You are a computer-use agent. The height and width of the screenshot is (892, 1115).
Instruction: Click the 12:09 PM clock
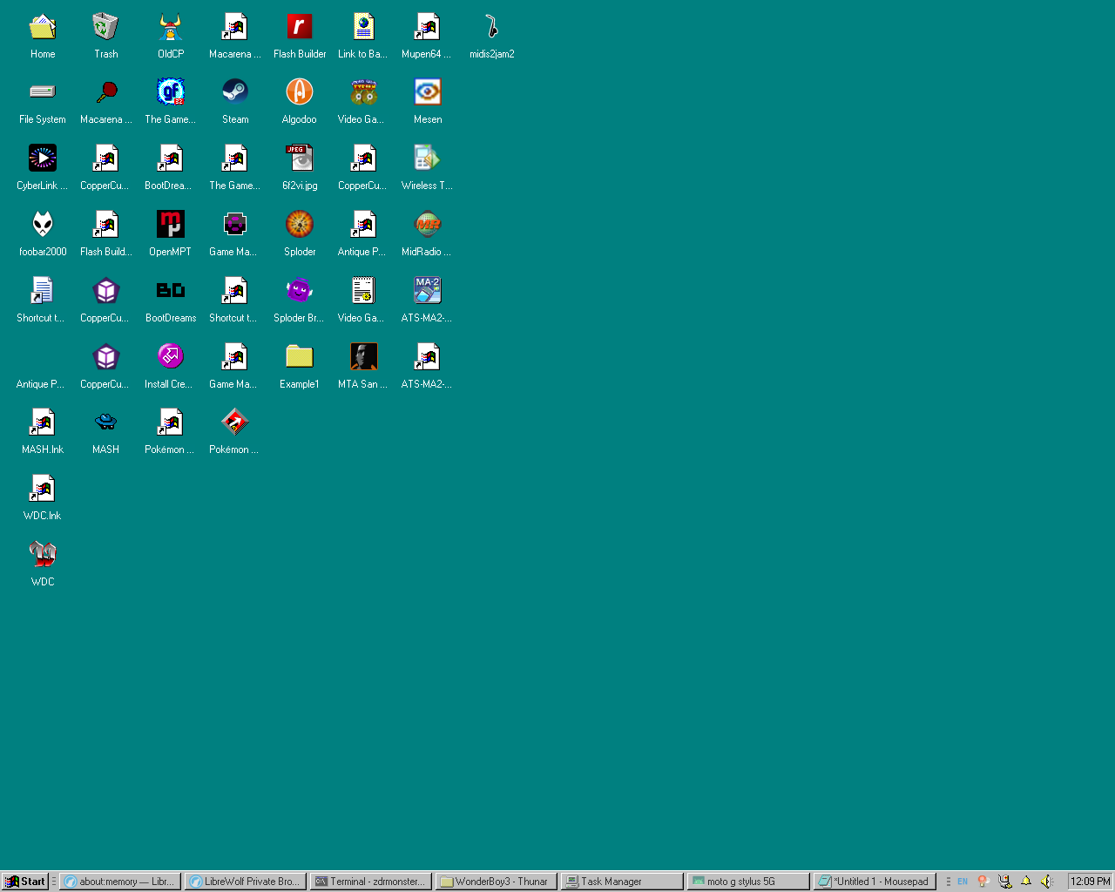pyautogui.click(x=1090, y=882)
